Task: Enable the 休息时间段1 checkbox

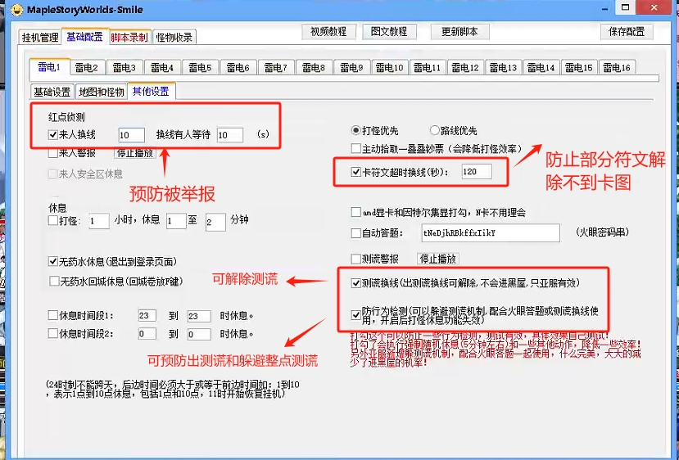Action: click(53, 315)
